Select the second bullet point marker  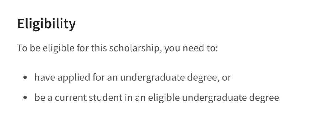click(x=25, y=98)
